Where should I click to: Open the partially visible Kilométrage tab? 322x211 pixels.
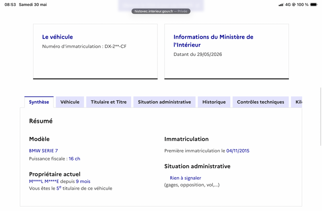[x=297, y=102]
